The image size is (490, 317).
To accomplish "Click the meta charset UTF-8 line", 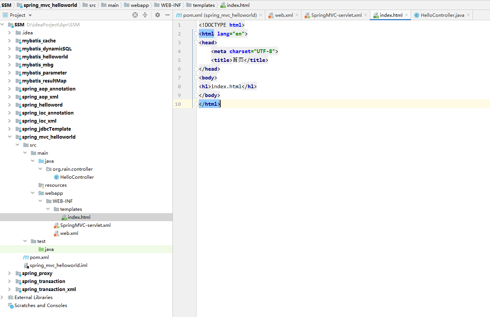I will click(x=245, y=51).
